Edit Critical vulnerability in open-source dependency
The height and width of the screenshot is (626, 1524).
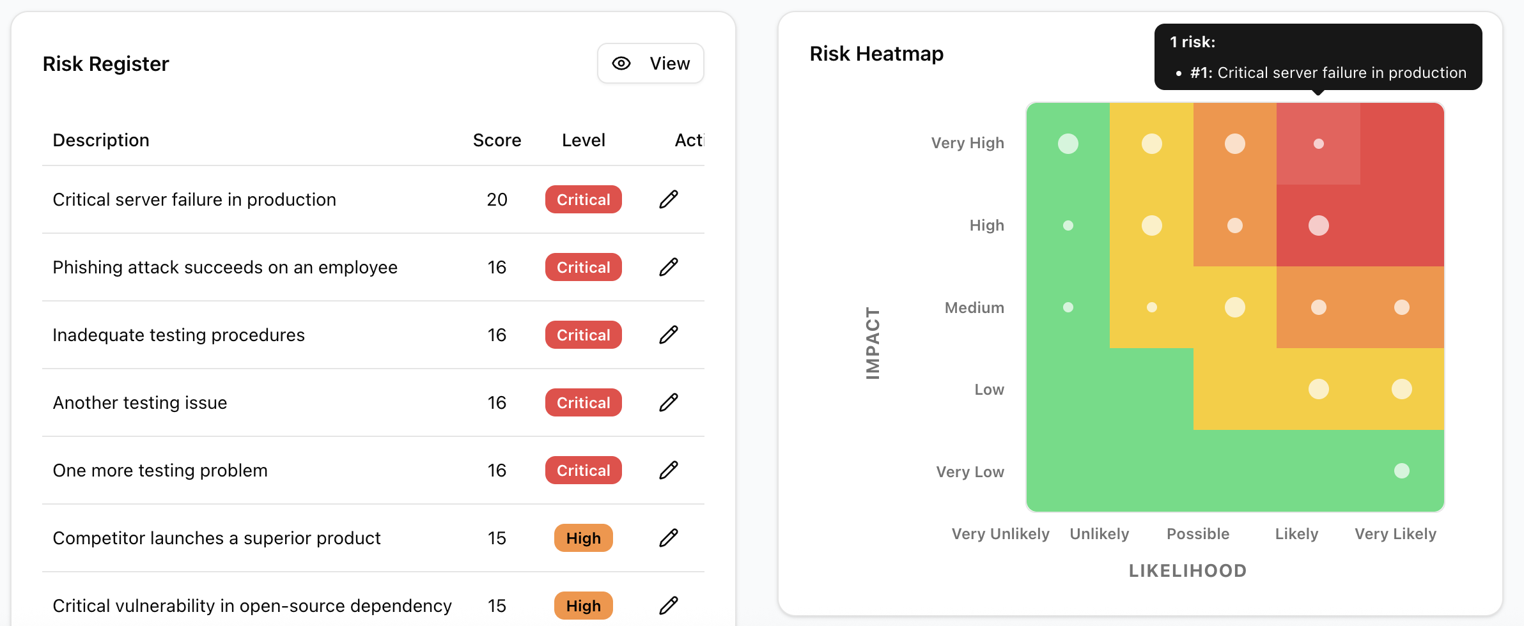[x=668, y=606]
